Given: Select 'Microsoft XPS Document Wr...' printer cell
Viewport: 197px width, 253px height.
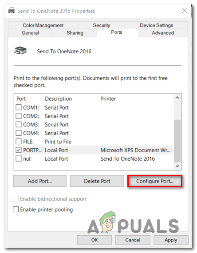Looking at the screenshot, I should (135, 150).
